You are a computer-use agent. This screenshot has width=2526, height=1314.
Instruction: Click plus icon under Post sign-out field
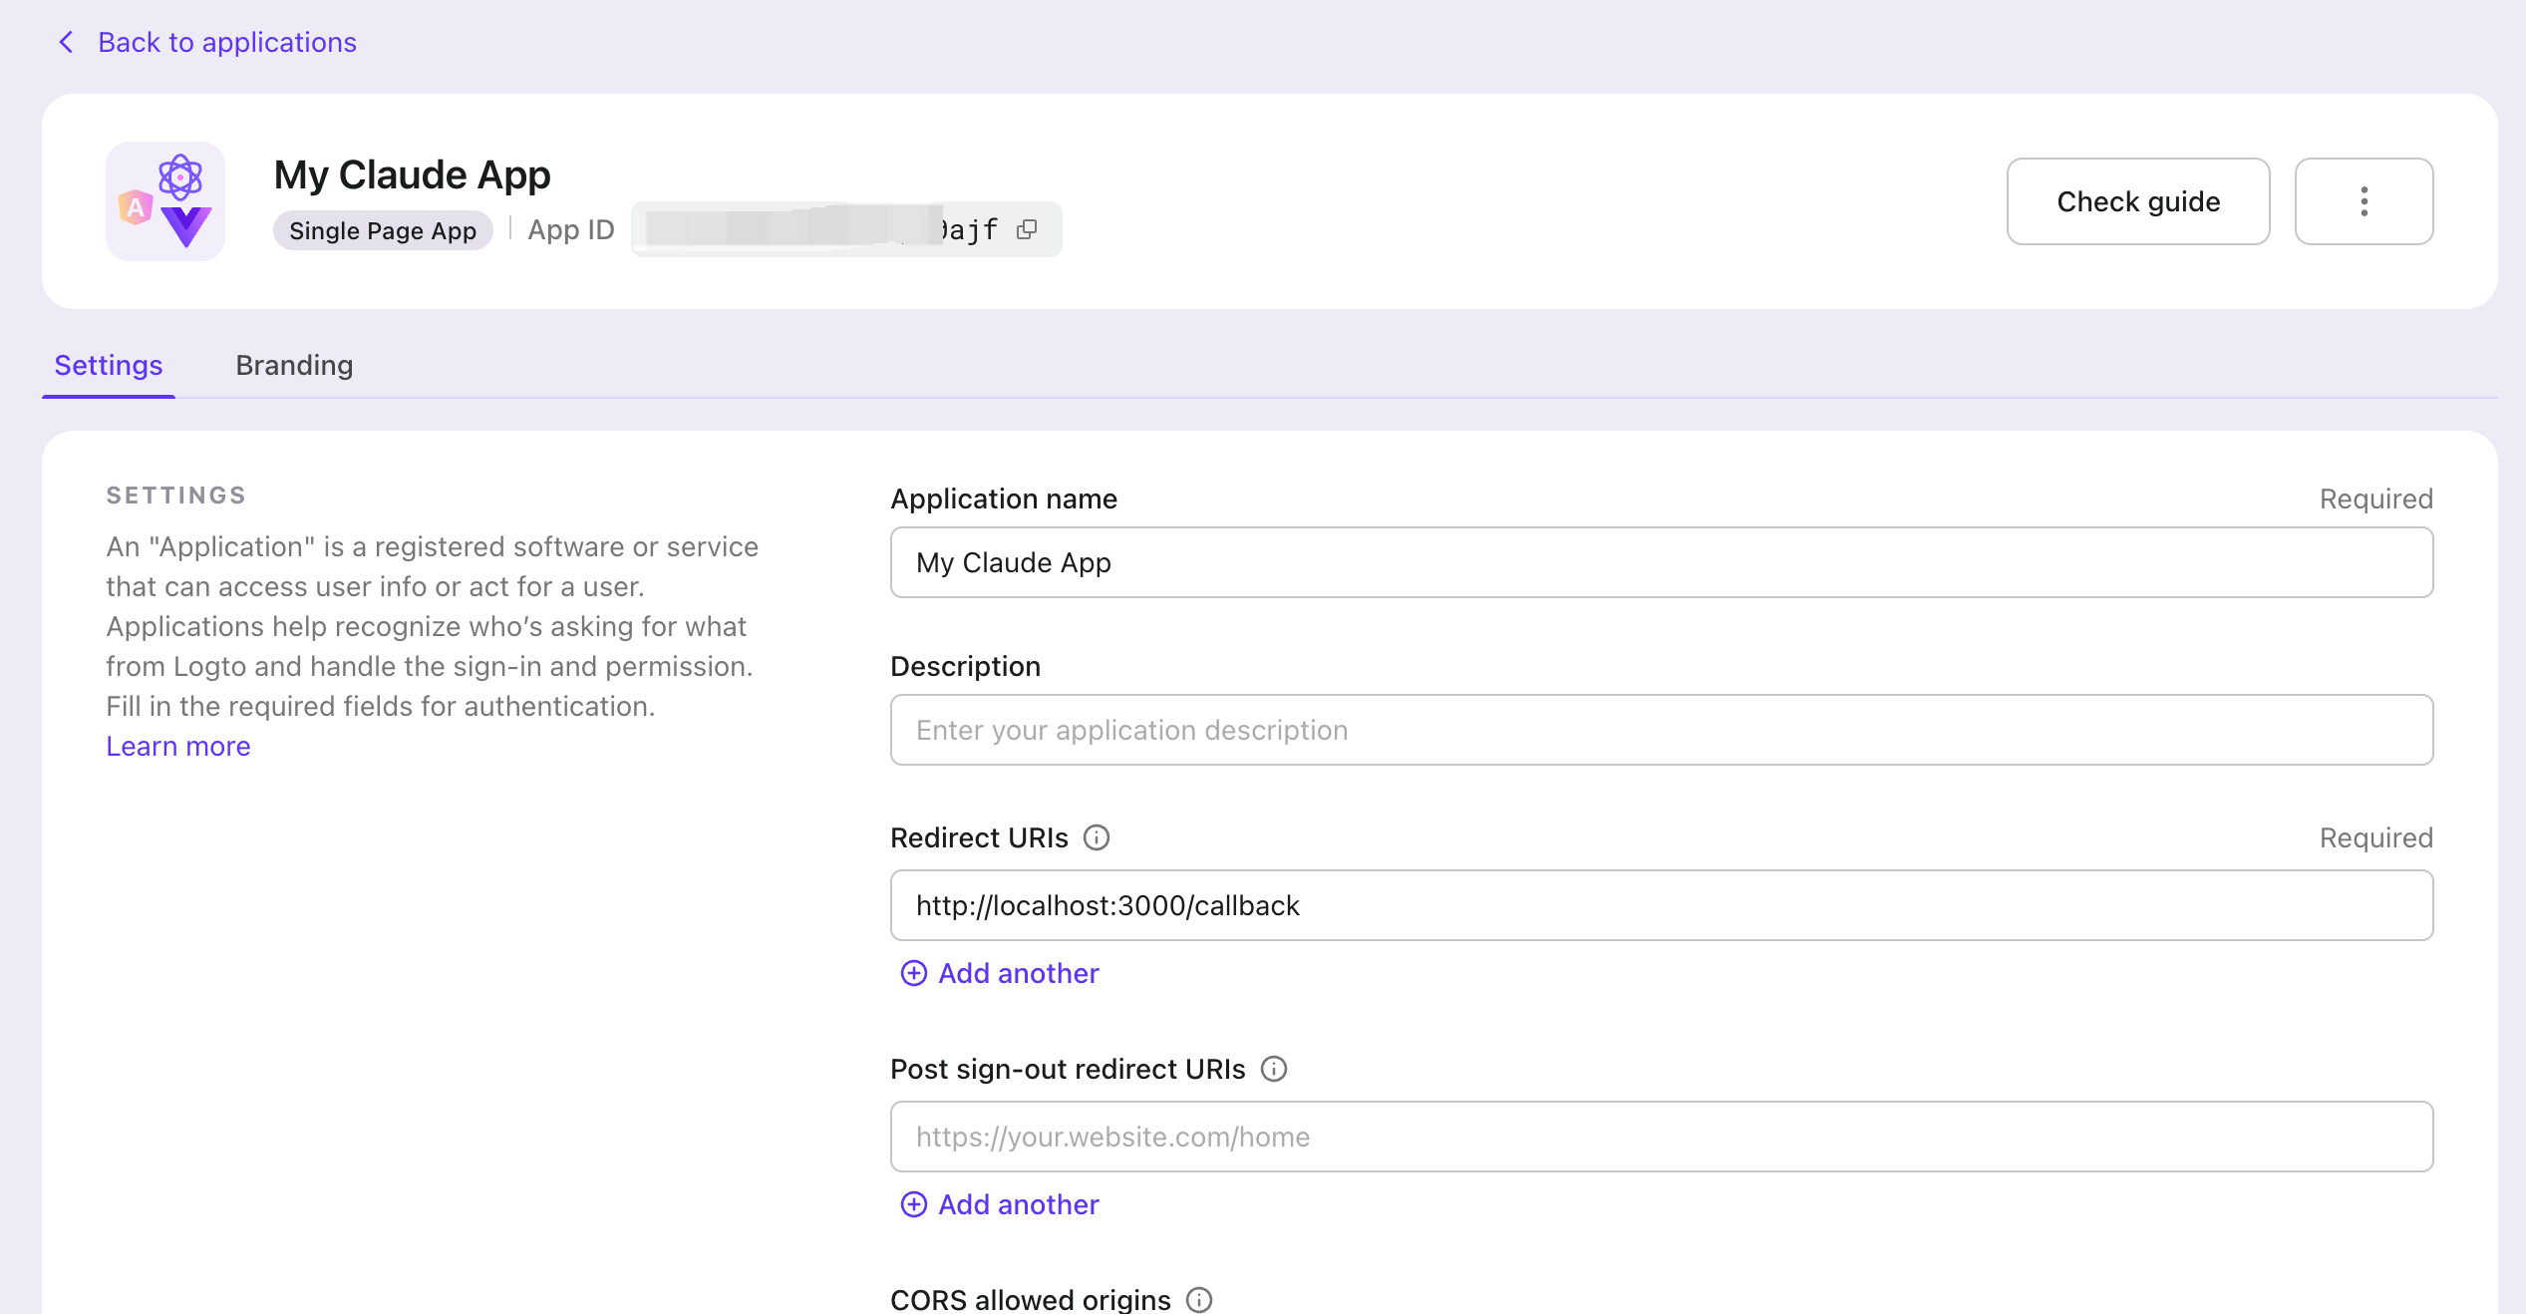(914, 1205)
